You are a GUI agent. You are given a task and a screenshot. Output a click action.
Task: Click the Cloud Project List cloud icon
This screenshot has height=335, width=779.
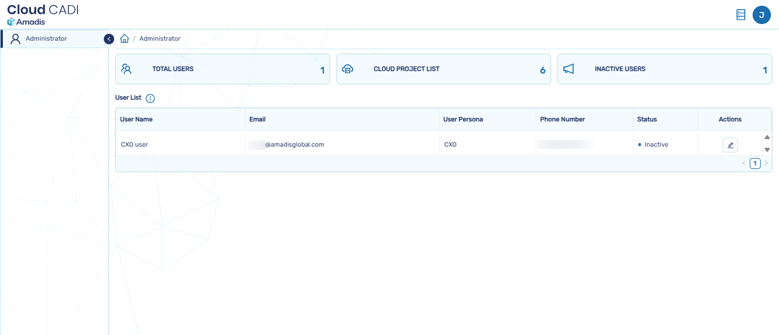[348, 69]
